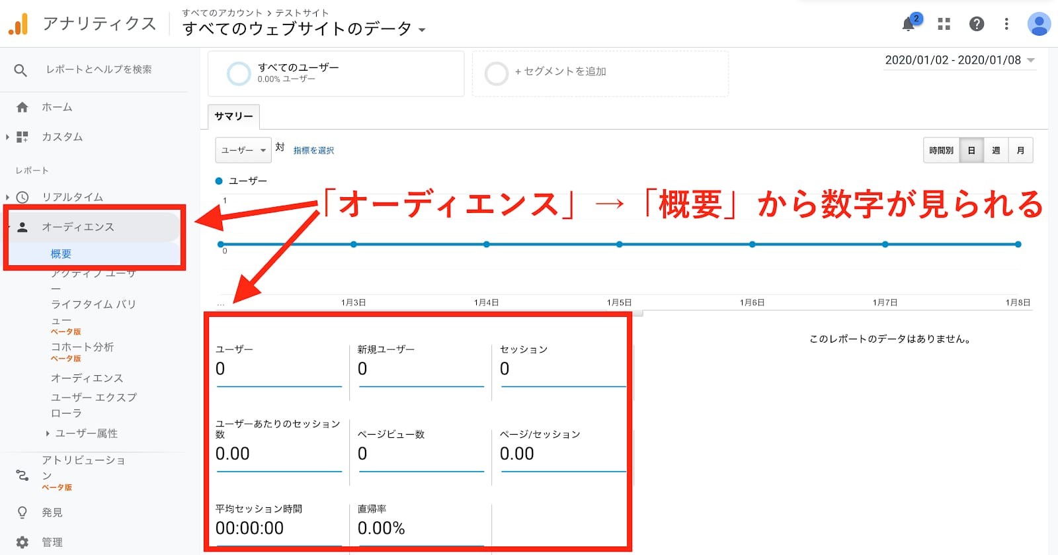The width and height of the screenshot is (1058, 555).
Task: Open ライフタイム バリュー report
Action: [93, 313]
